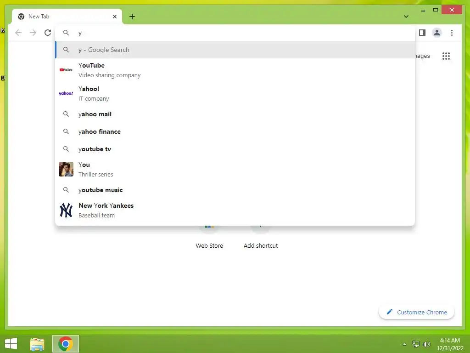Viewport: 470px width, 353px height.
Task: Select the You thriller series suggestion
Action: pyautogui.click(x=235, y=169)
